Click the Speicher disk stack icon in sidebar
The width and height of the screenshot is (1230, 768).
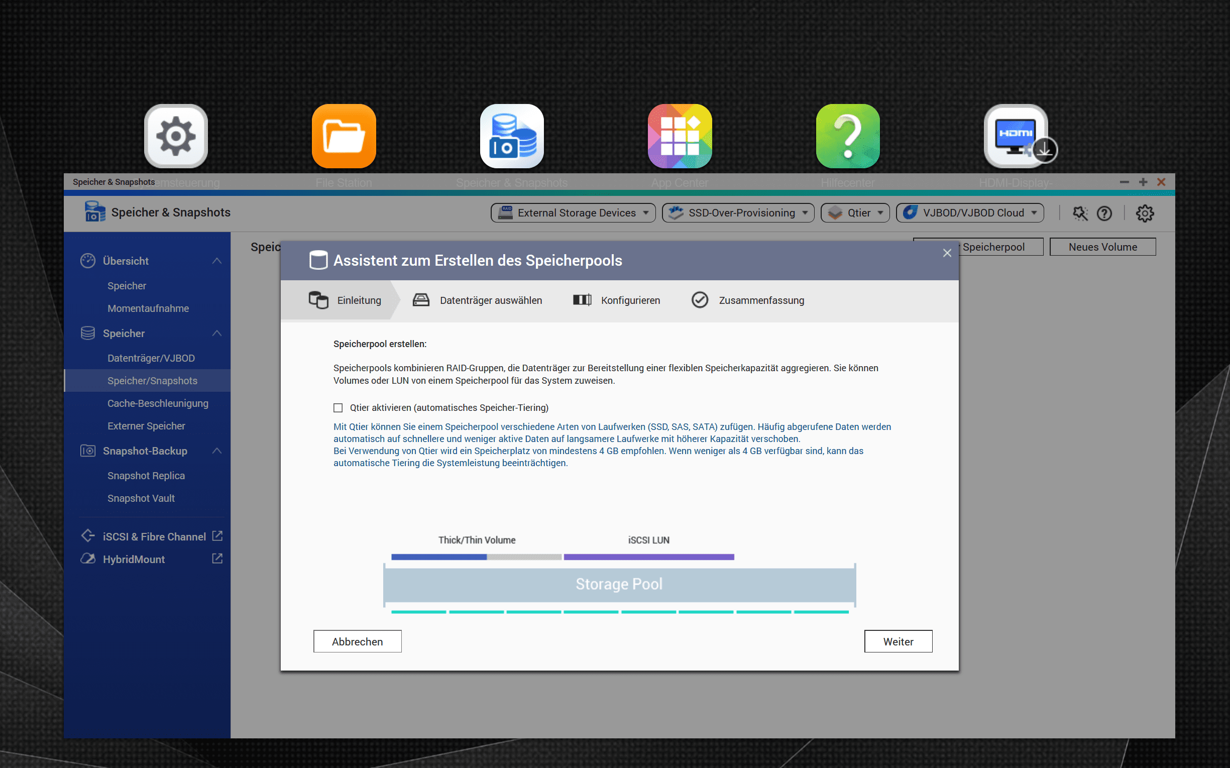(x=88, y=333)
